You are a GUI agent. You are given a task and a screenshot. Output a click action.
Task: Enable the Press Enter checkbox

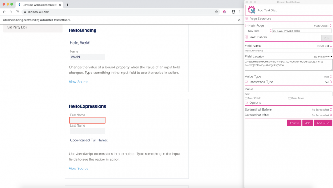290,98
